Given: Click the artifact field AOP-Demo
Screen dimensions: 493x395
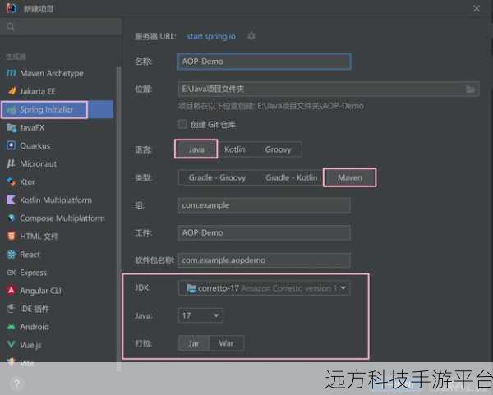Looking at the screenshot, I should [264, 232].
